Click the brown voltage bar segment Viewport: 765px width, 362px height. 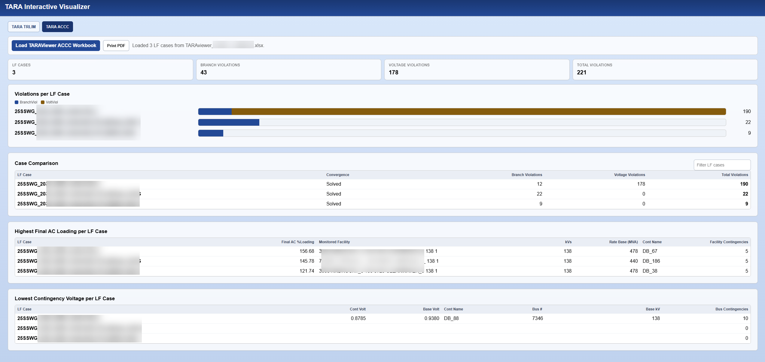pyautogui.click(x=479, y=112)
